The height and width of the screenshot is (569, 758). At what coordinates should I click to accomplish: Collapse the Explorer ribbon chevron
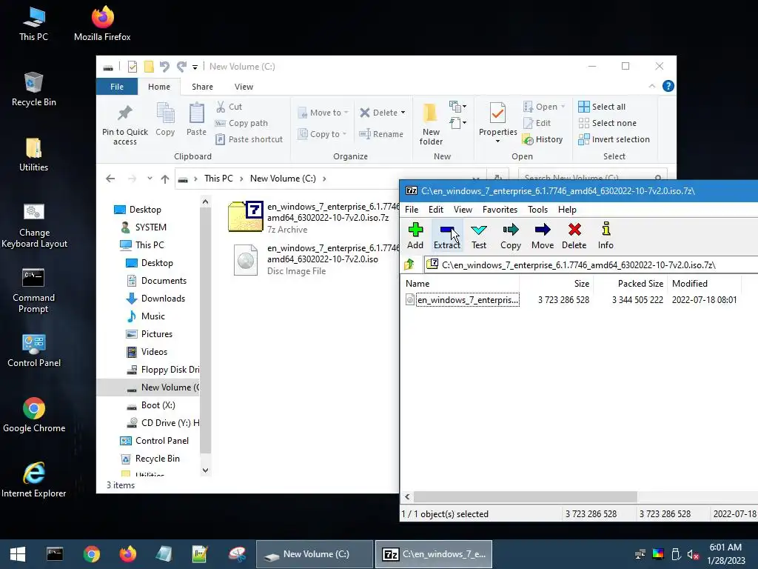tap(651, 86)
